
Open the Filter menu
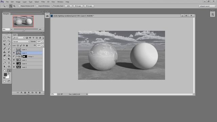click(x=43, y=2)
